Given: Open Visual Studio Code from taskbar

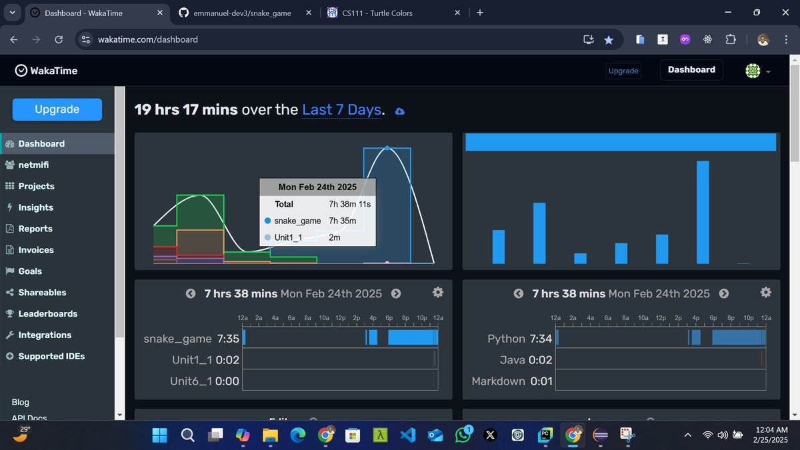Looking at the screenshot, I should click(x=407, y=435).
